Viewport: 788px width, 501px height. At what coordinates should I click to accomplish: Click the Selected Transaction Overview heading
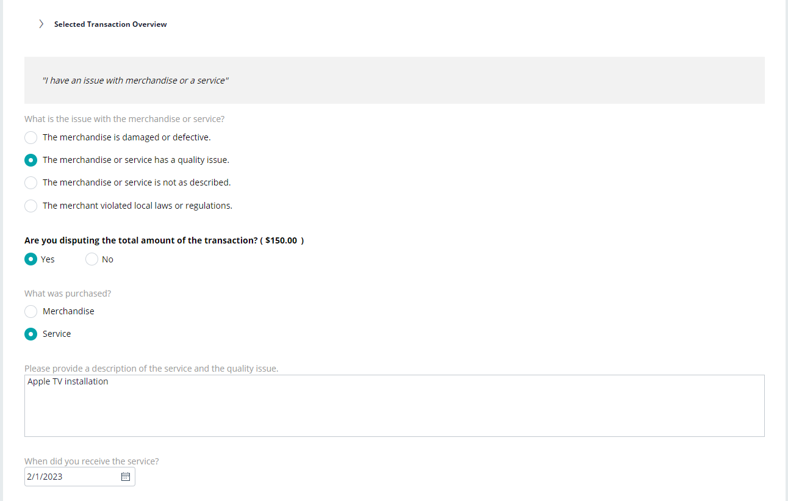(110, 24)
